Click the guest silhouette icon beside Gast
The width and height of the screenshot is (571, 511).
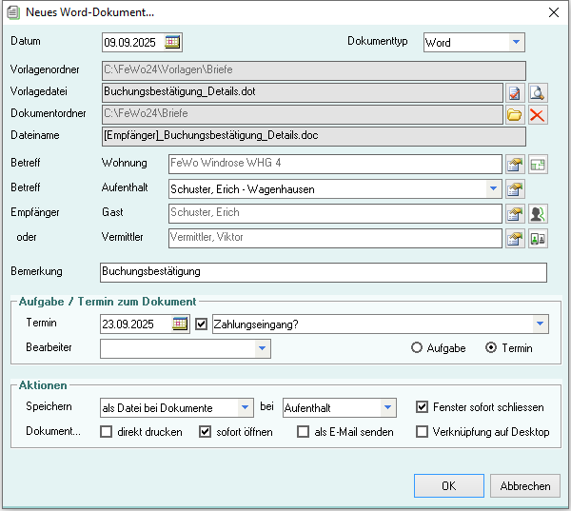click(x=538, y=213)
